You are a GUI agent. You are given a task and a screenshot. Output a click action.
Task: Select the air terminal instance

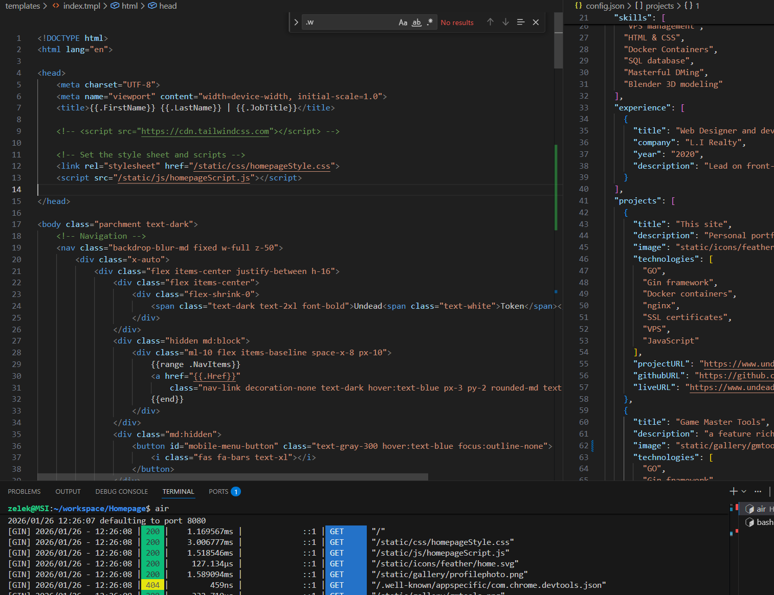(760, 509)
